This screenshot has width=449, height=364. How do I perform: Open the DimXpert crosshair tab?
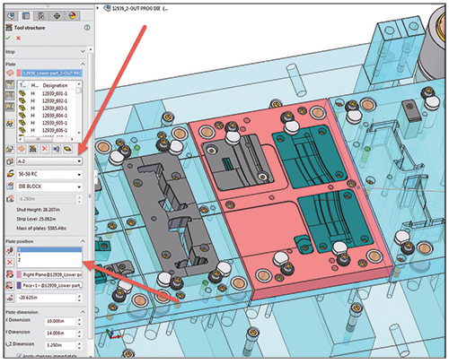[57, 15]
